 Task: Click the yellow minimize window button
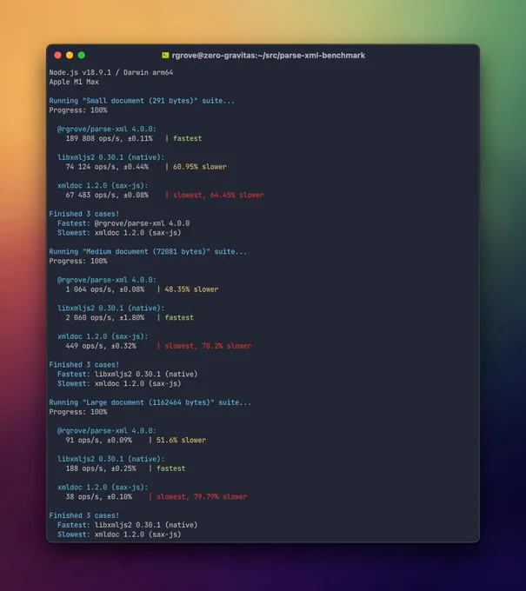tap(70, 56)
